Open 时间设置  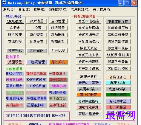(58, 28)
